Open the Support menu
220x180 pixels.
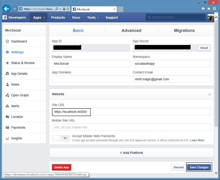coord(112,18)
